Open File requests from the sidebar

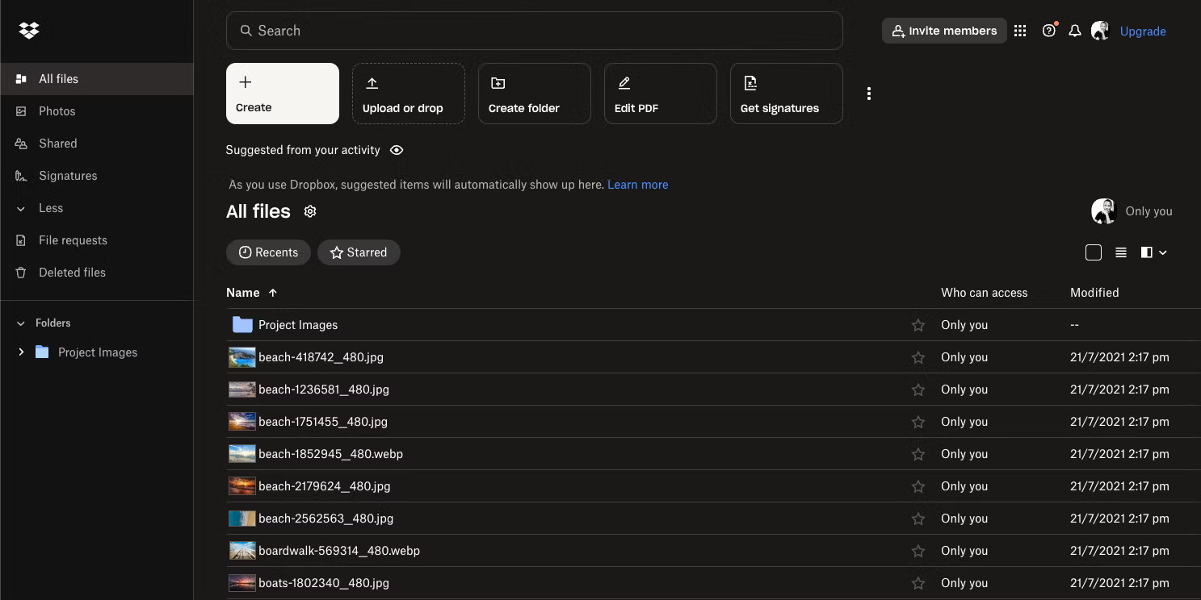(x=73, y=240)
